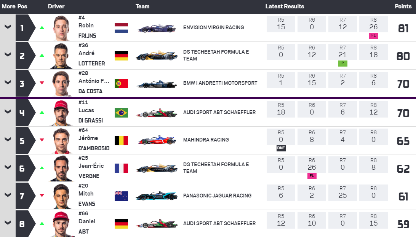416x237 pixels.
Task: Open BMW i Andretti Motorsport team link
Action: (x=220, y=83)
